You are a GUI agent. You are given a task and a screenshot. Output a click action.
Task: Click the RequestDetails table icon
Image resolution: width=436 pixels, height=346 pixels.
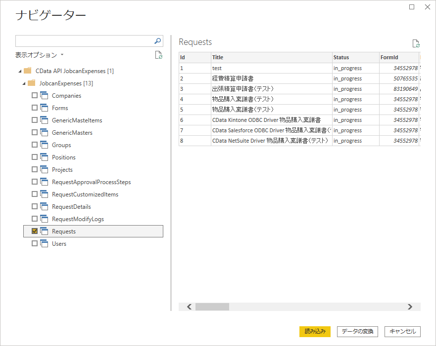point(44,206)
